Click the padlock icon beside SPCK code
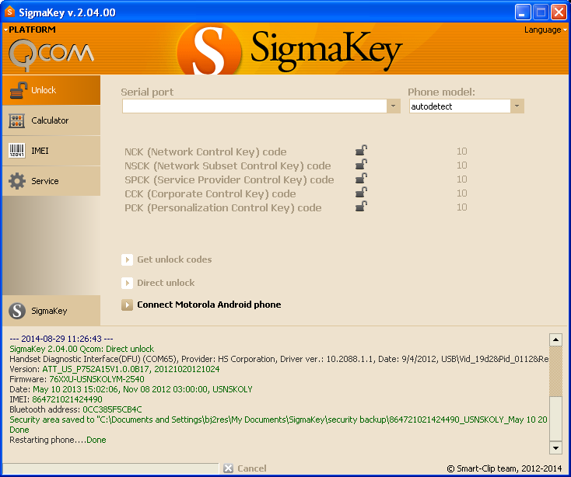Screen dimensions: 571x477 coord(361,179)
